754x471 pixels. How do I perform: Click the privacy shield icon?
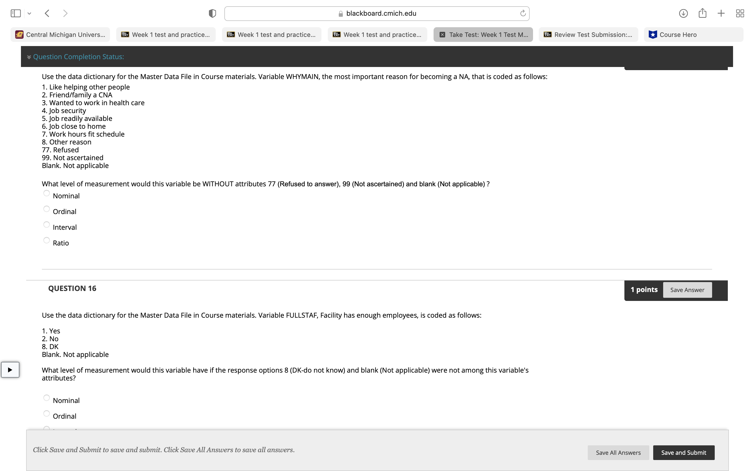212,13
